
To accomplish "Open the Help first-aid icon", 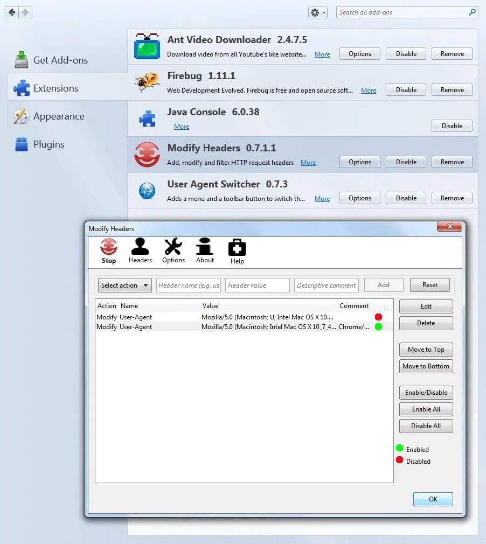I will [237, 247].
